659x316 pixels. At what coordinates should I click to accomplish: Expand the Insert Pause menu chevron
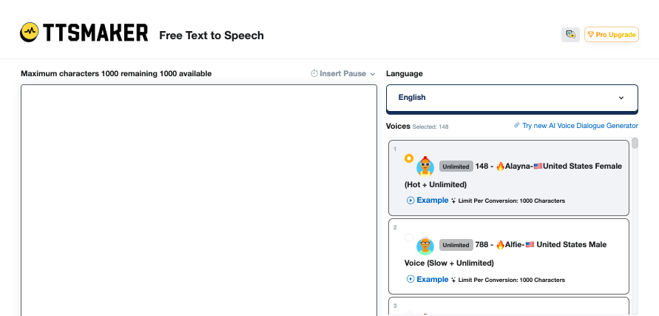coord(372,74)
